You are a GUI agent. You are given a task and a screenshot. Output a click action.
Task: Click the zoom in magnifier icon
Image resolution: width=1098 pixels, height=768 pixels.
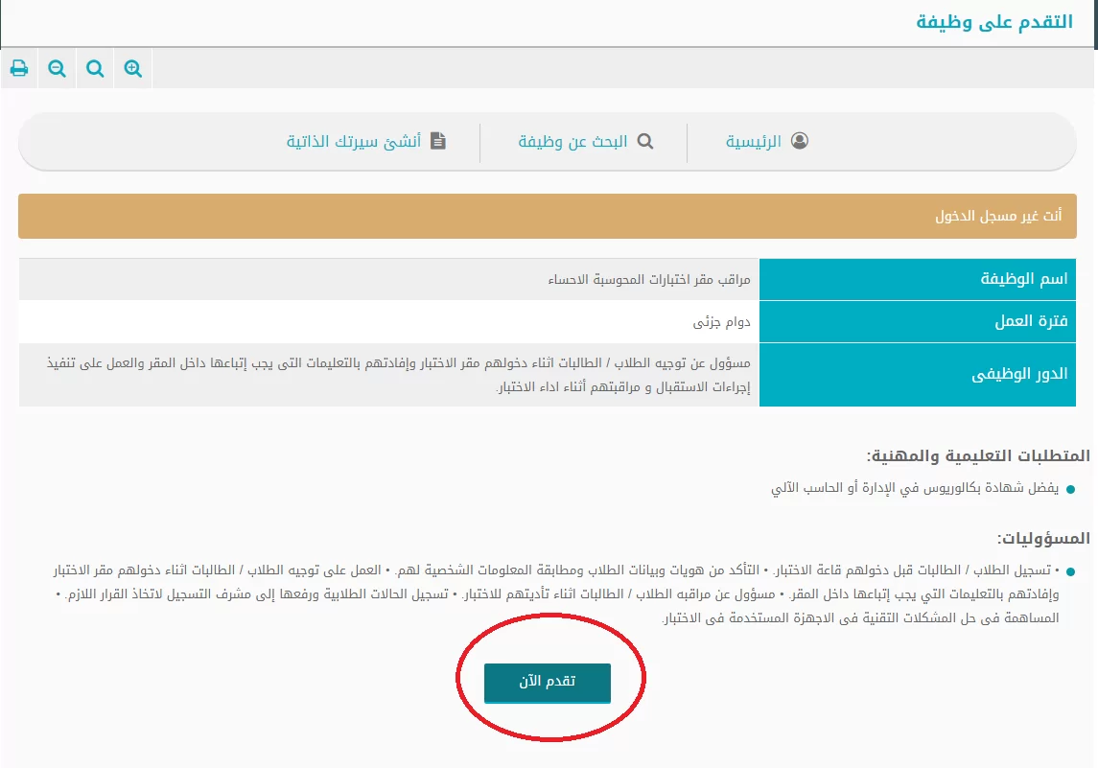[x=132, y=68]
